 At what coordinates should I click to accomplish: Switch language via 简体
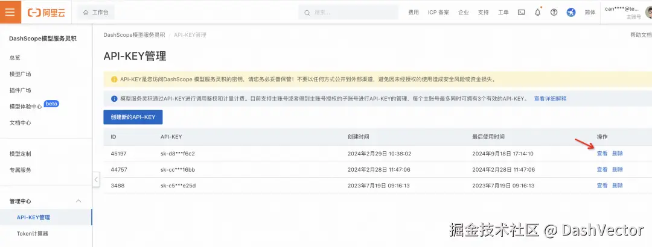(x=590, y=13)
